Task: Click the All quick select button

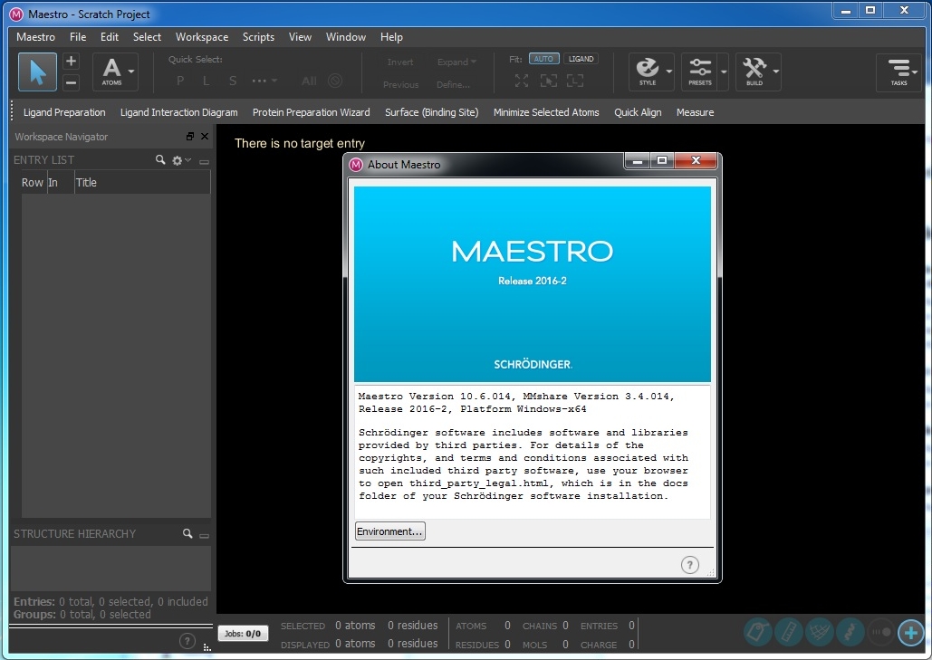Action: [309, 81]
